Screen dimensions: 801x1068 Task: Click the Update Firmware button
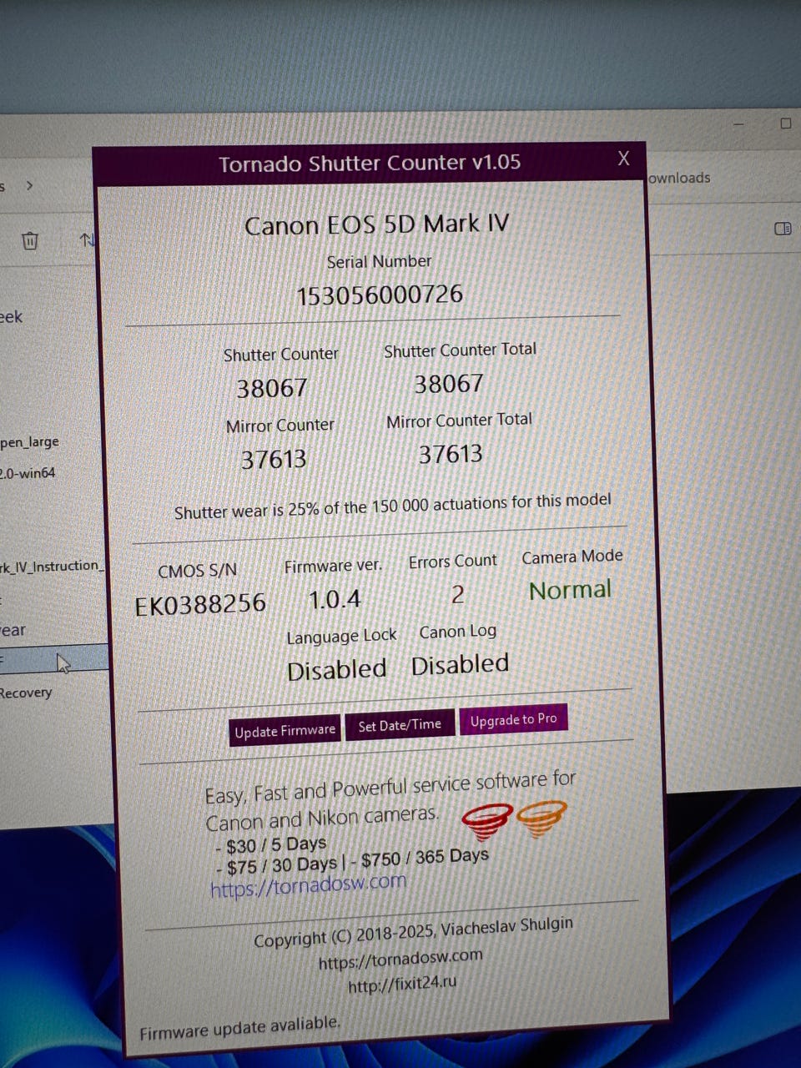tap(285, 731)
